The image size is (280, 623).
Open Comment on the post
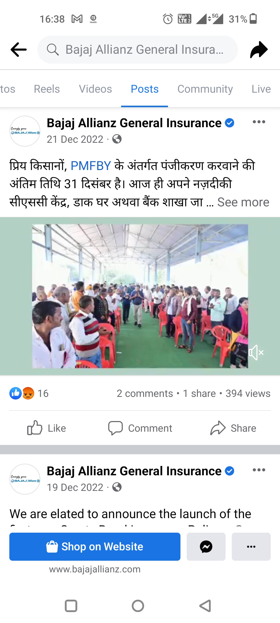click(x=140, y=428)
